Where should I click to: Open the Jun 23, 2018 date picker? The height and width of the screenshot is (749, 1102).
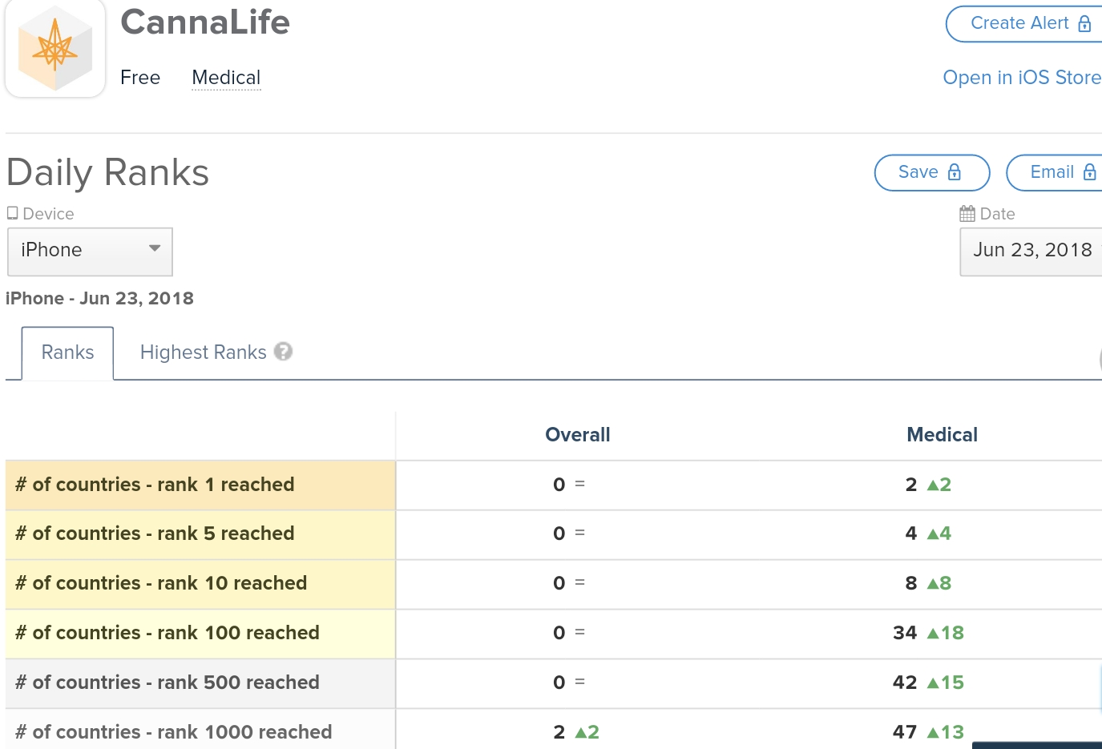point(1031,251)
